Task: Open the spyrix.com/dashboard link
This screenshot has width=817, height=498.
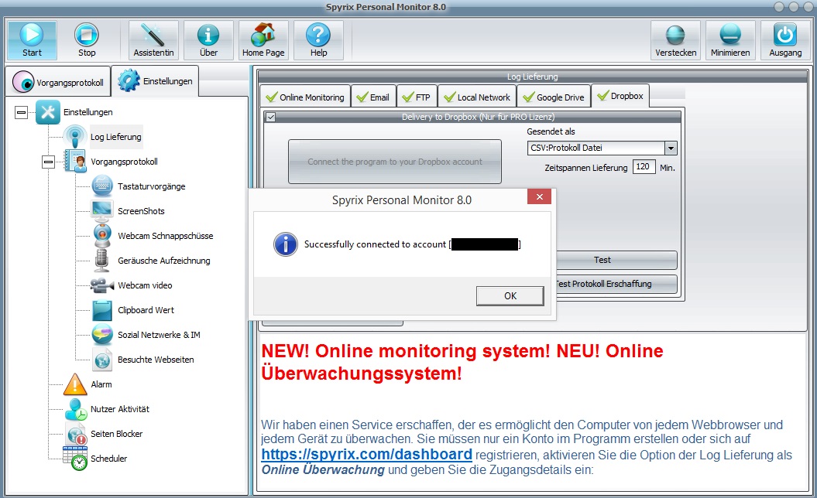Action: pyautogui.click(x=367, y=454)
